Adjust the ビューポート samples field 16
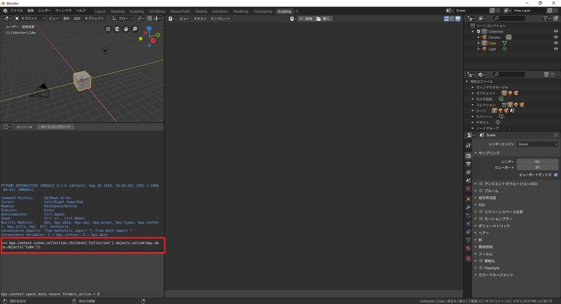 [x=538, y=167]
